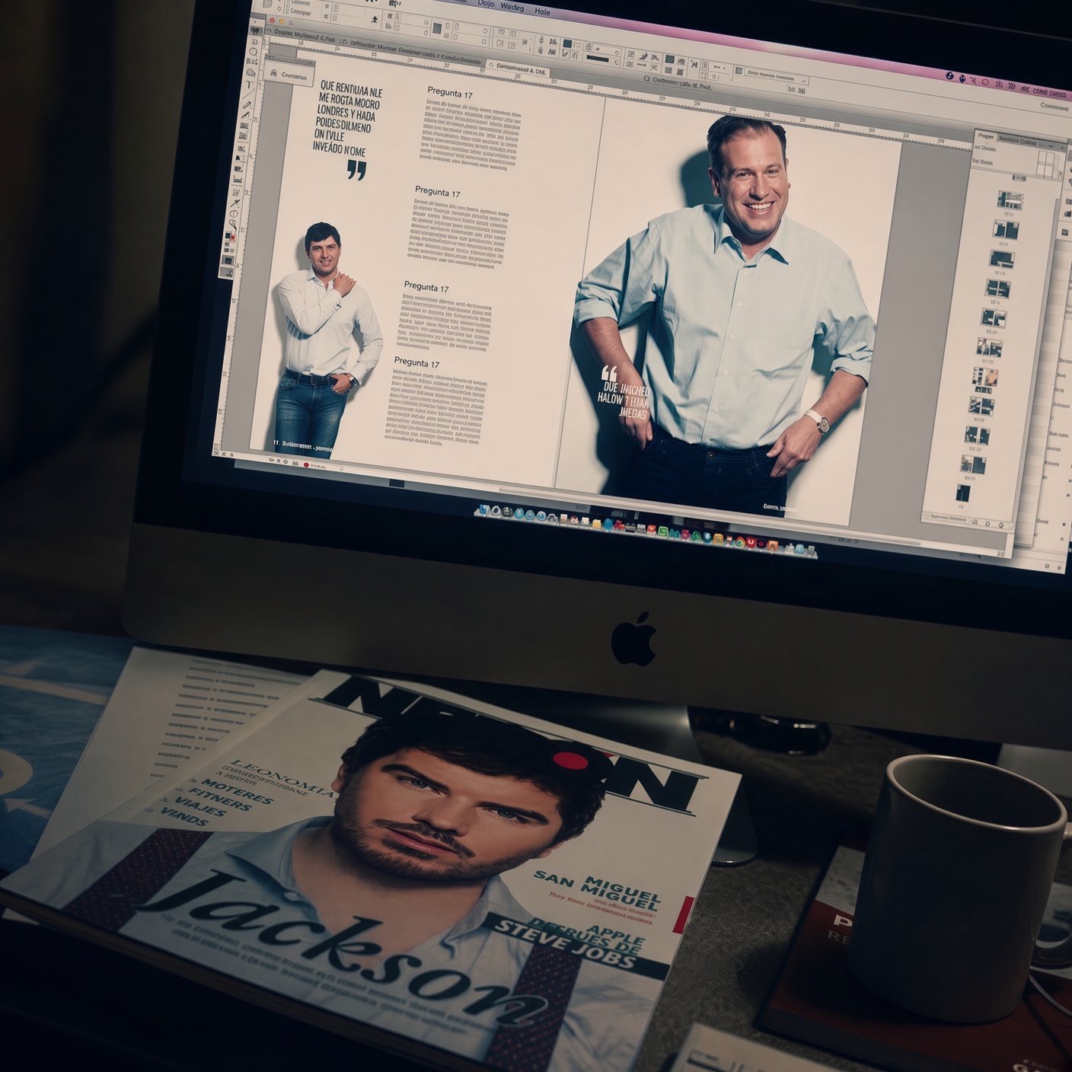
Task: Select the topmost Pregunta 17 heading
Action: 449,94
